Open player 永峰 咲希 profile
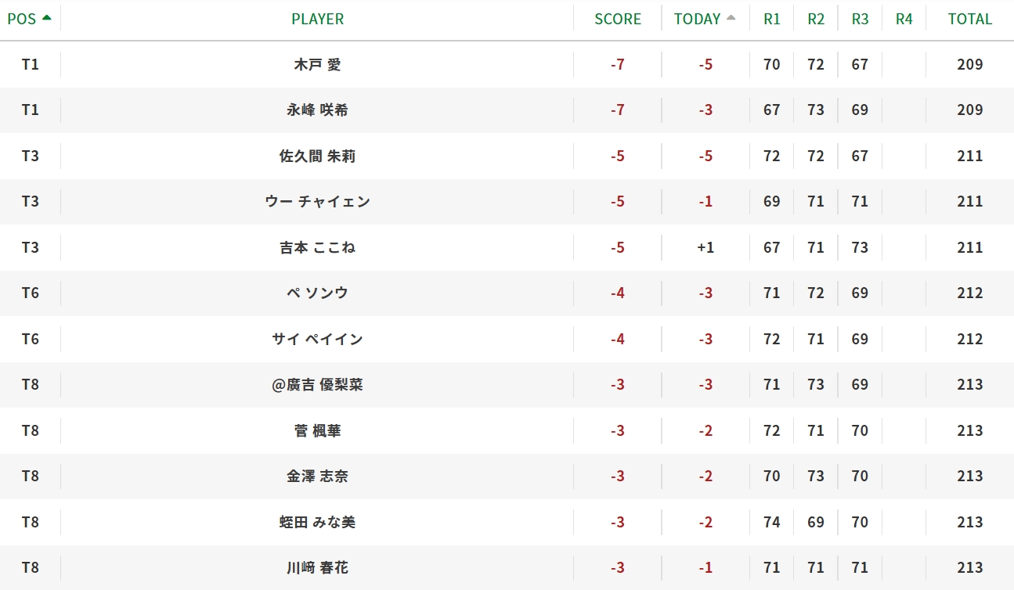Viewport: 1014px width, 590px height. (317, 110)
